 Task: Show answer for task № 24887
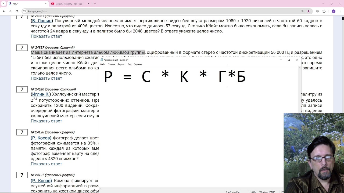(x=46, y=79)
